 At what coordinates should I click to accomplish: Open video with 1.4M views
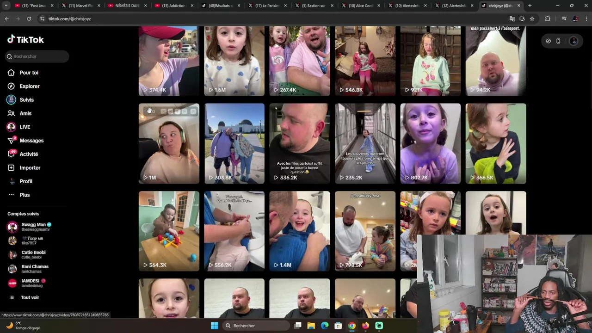click(x=300, y=231)
